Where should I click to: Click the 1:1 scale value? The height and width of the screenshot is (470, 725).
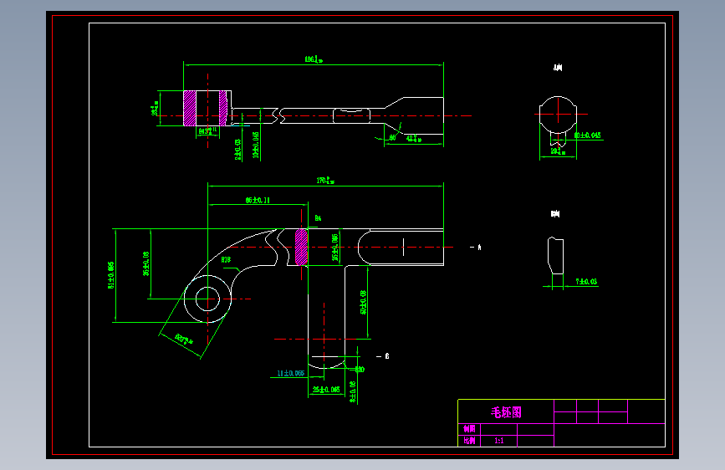(499, 441)
